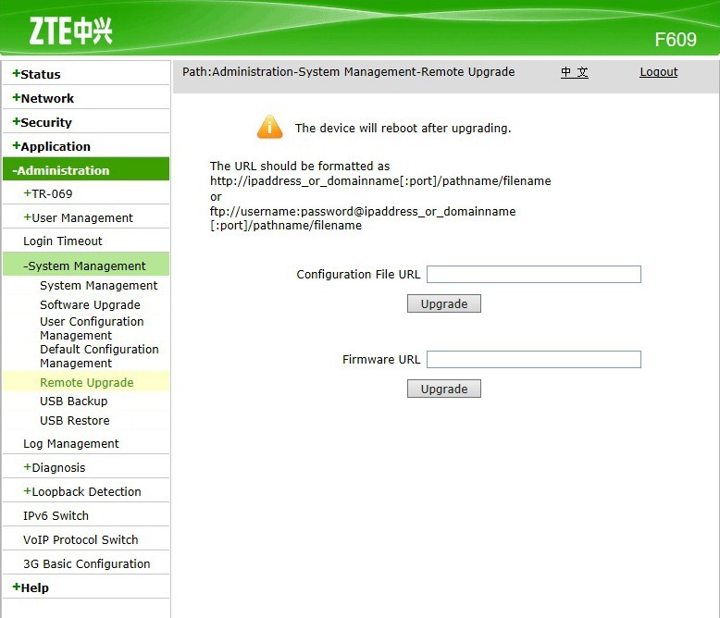Image resolution: width=720 pixels, height=618 pixels.
Task: Open Login Timeout page
Action: pyautogui.click(x=63, y=241)
